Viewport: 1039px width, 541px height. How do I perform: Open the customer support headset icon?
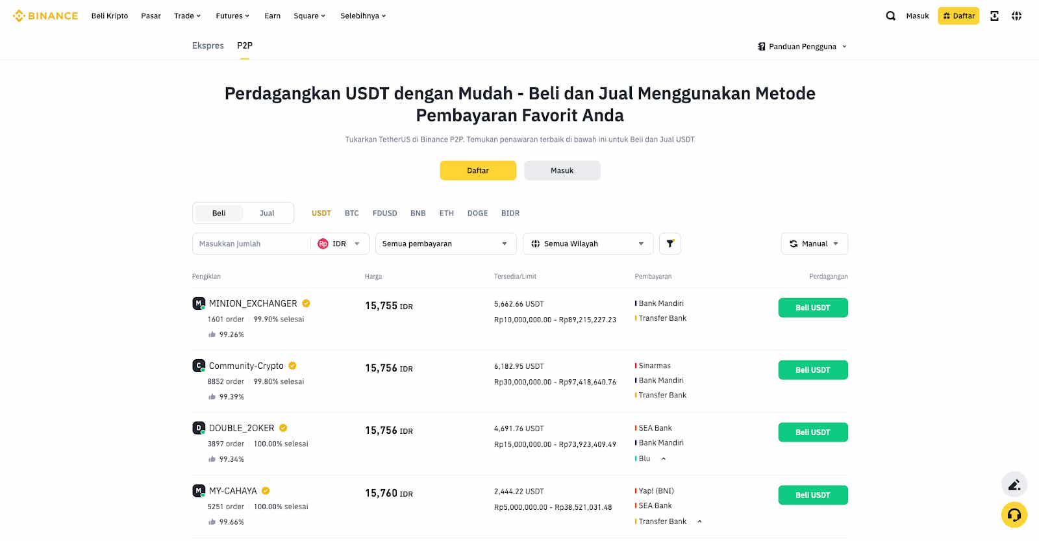click(x=1014, y=515)
